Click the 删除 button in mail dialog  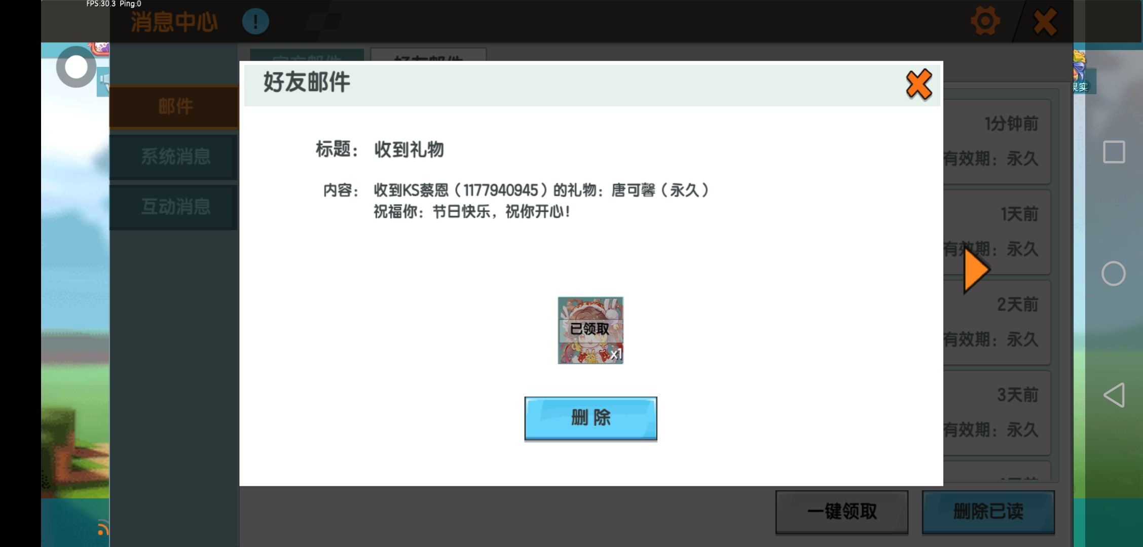click(591, 418)
